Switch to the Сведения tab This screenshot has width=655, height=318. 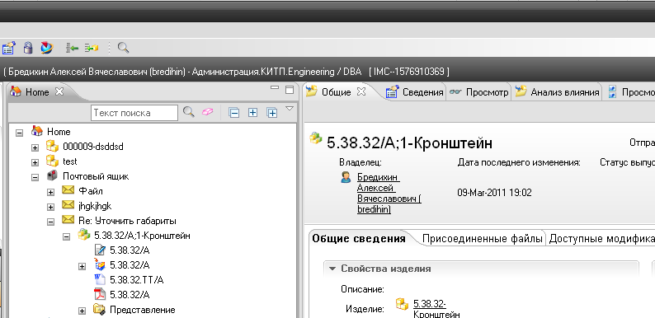422,92
